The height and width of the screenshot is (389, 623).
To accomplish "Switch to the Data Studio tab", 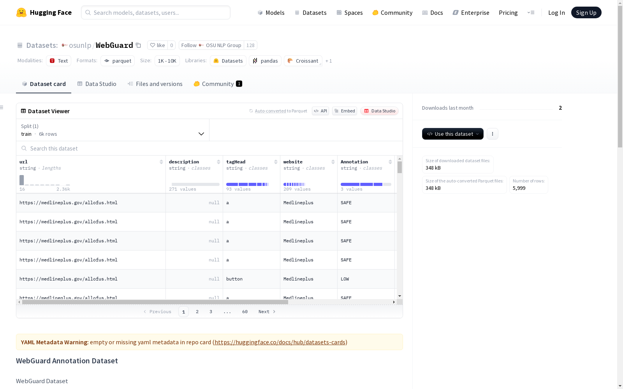I will pyautogui.click(x=97, y=84).
